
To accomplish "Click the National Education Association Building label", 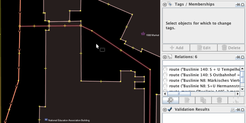I will coord(69,120).
